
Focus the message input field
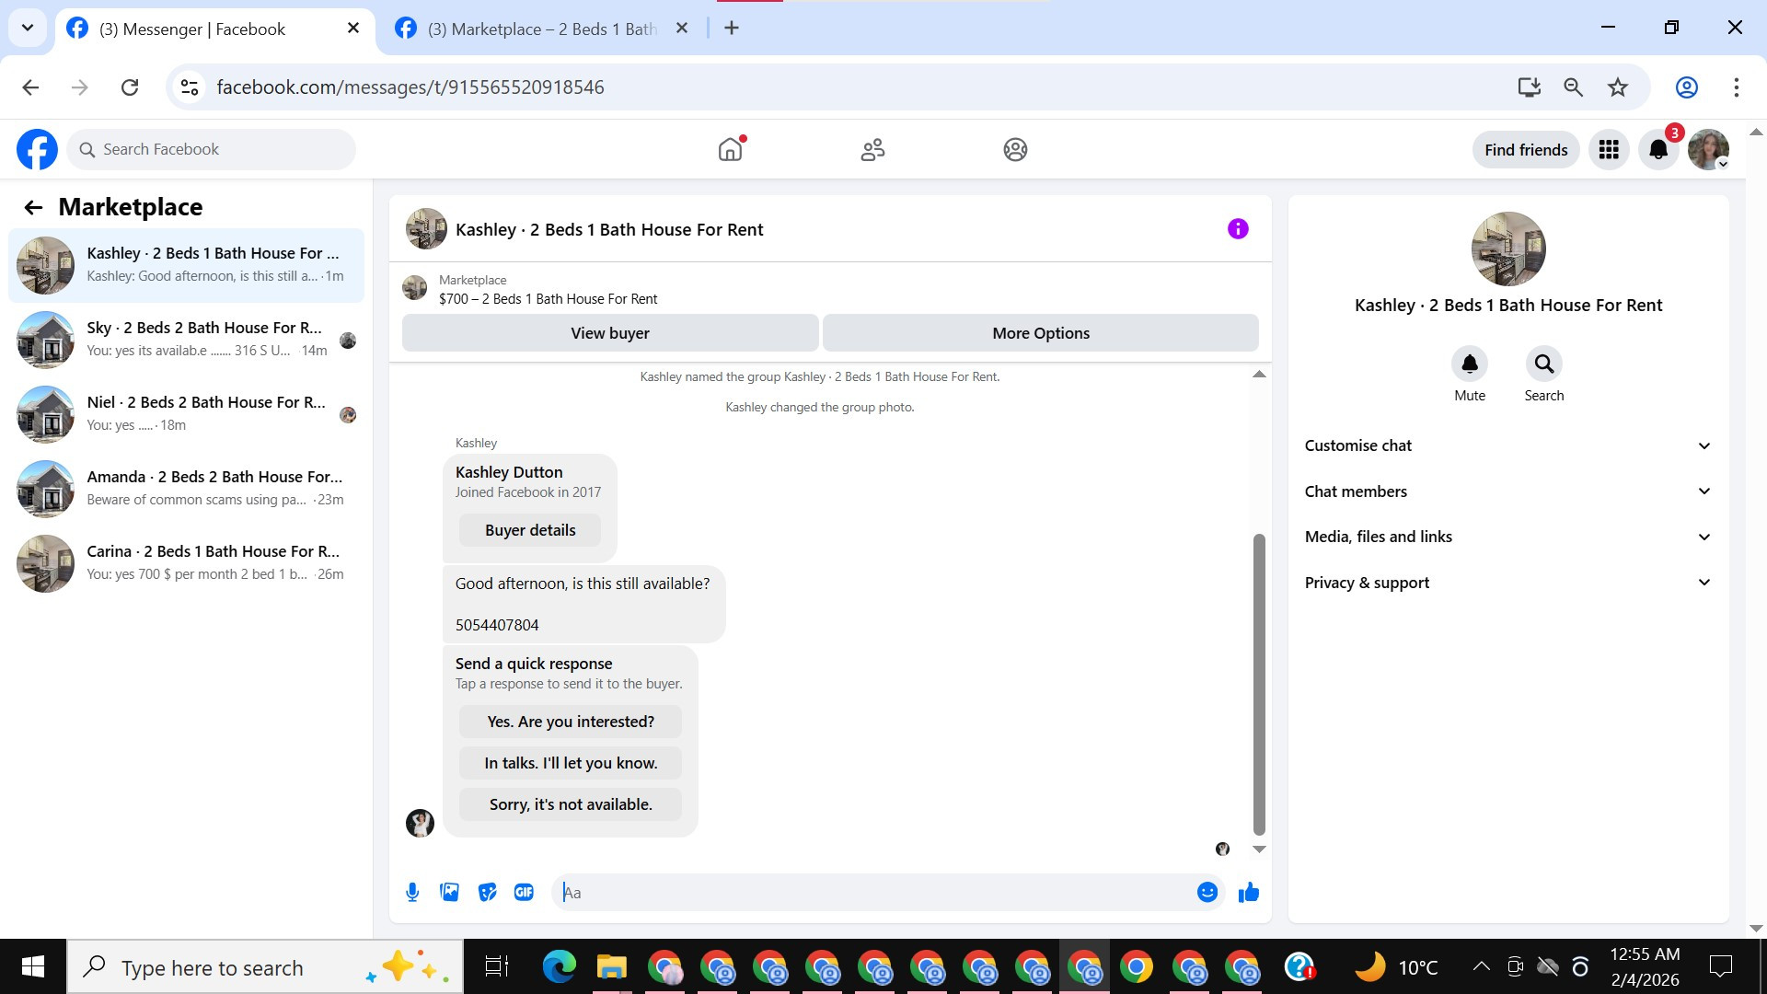874,892
